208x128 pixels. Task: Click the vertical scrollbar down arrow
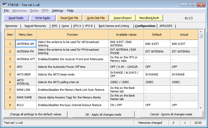pyautogui.click(x=201, y=107)
